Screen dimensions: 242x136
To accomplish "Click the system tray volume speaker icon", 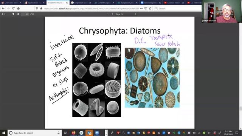I will (x=209, y=133).
